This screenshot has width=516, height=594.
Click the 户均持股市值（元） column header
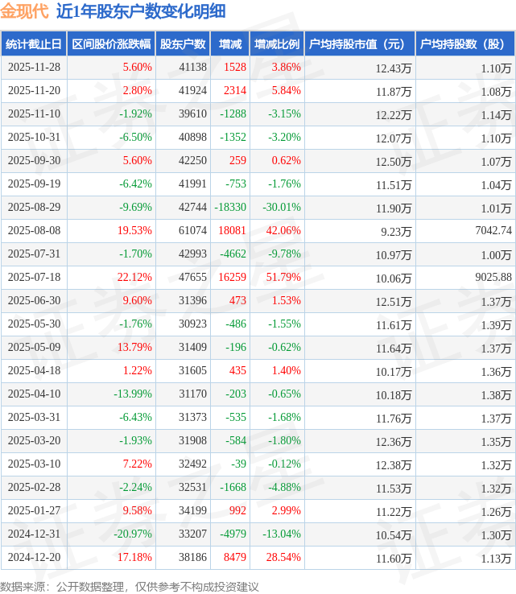point(360,44)
